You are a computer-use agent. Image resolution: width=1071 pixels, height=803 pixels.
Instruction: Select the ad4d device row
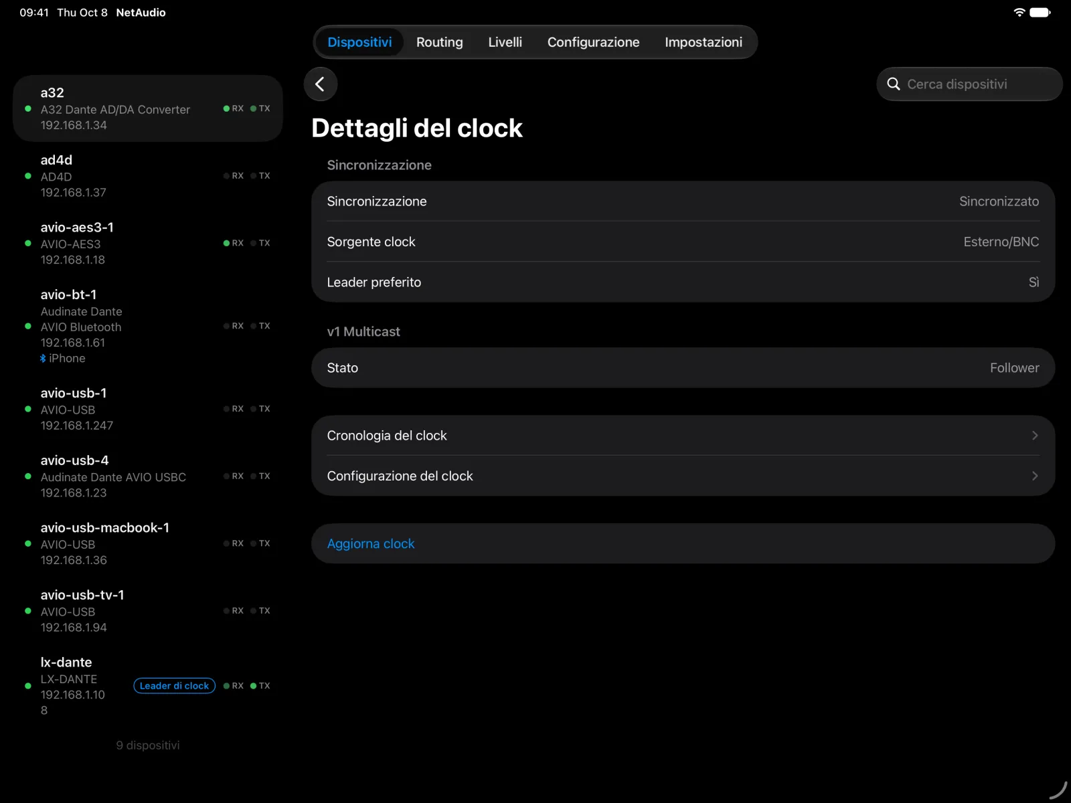point(148,176)
